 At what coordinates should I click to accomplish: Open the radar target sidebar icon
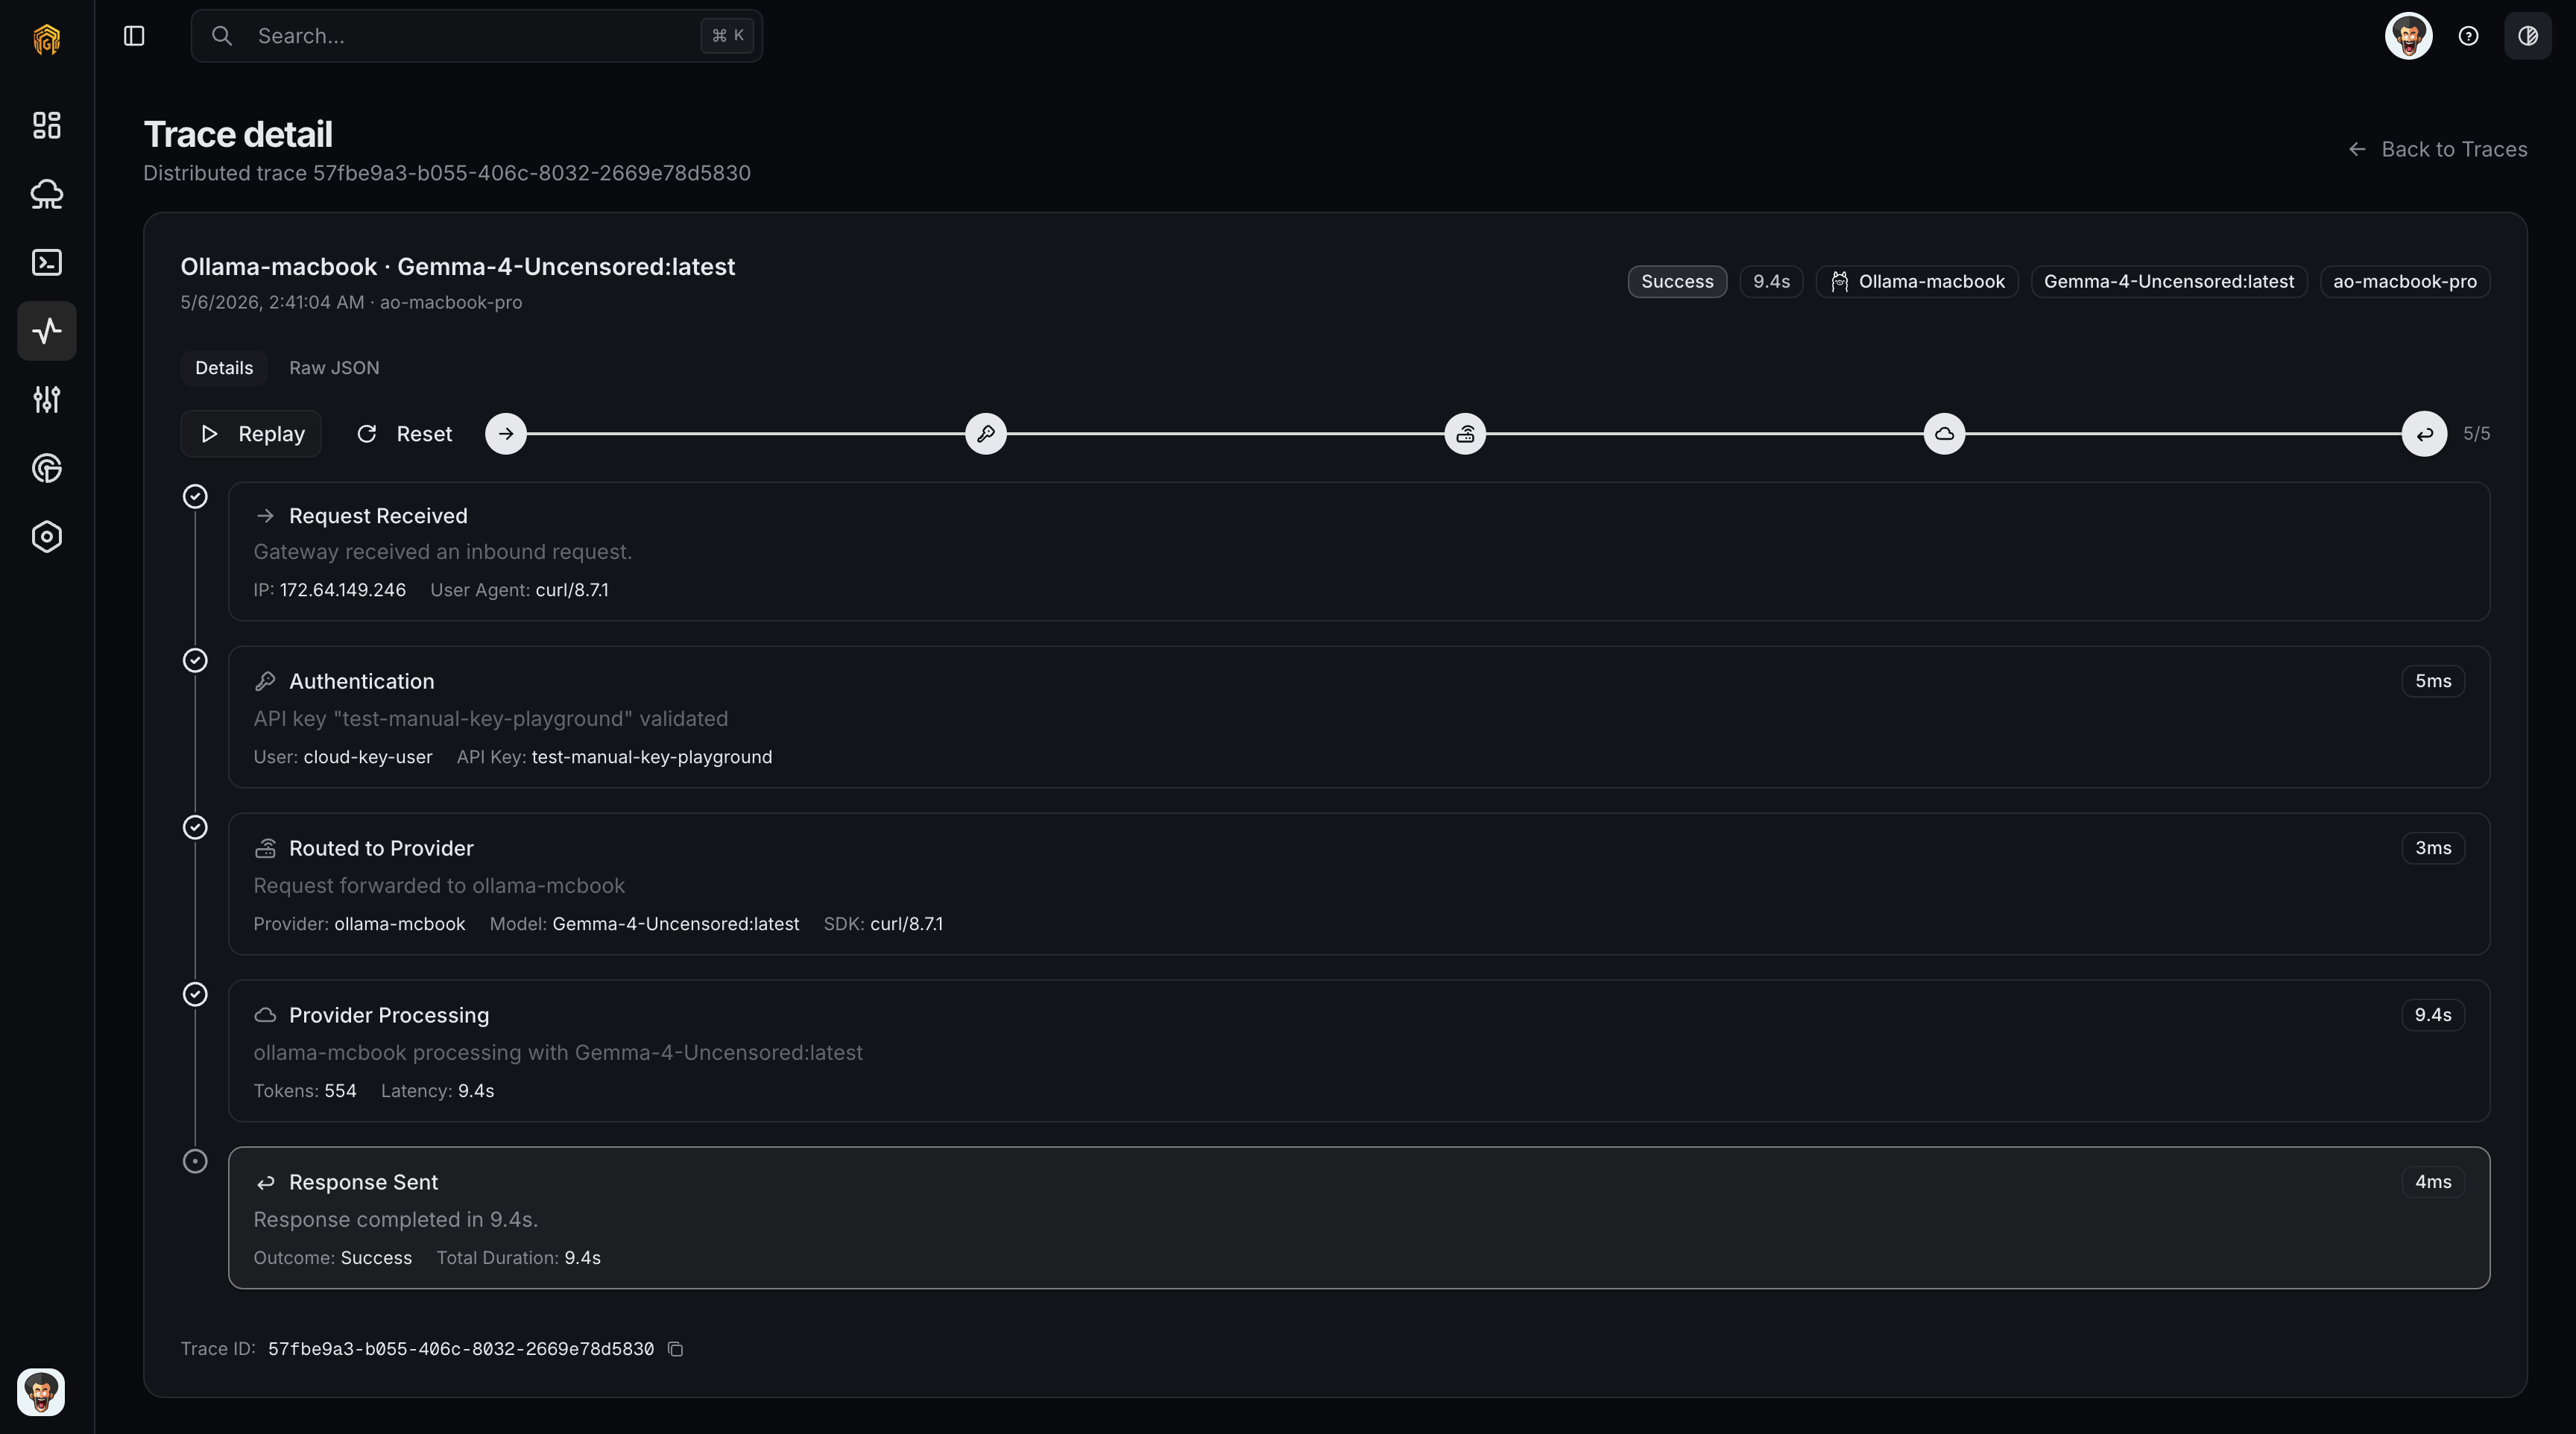click(47, 468)
